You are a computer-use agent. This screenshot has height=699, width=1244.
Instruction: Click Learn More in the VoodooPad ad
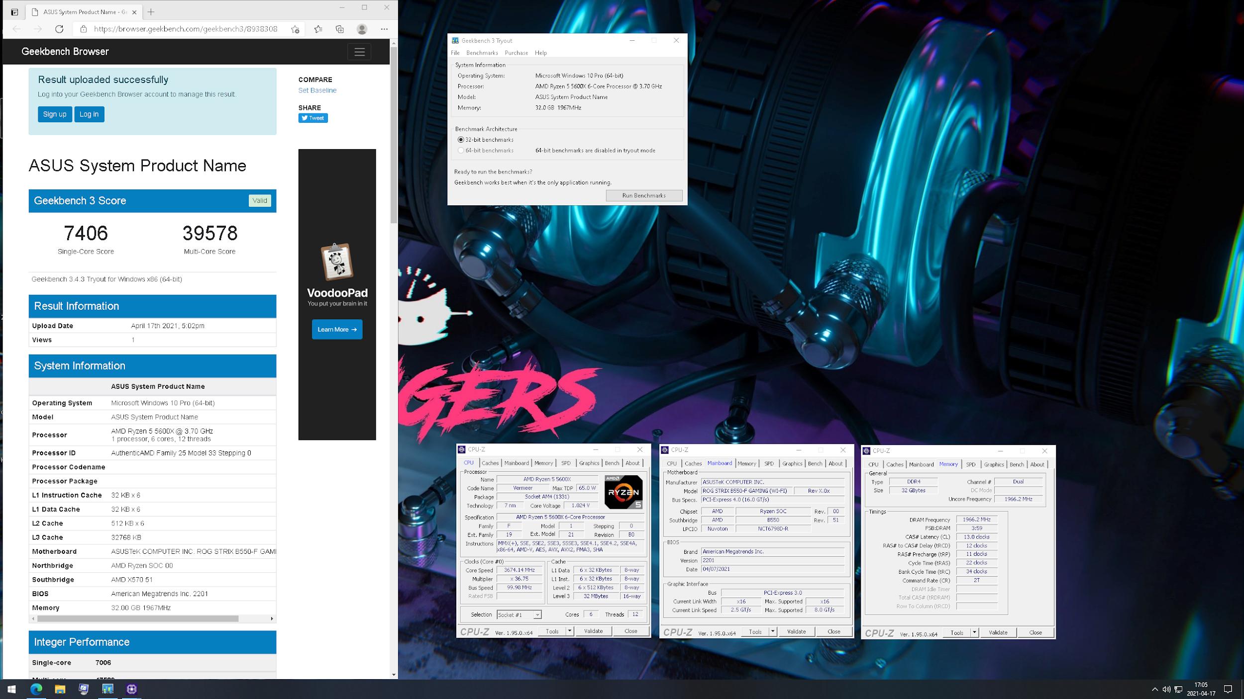pyautogui.click(x=337, y=329)
